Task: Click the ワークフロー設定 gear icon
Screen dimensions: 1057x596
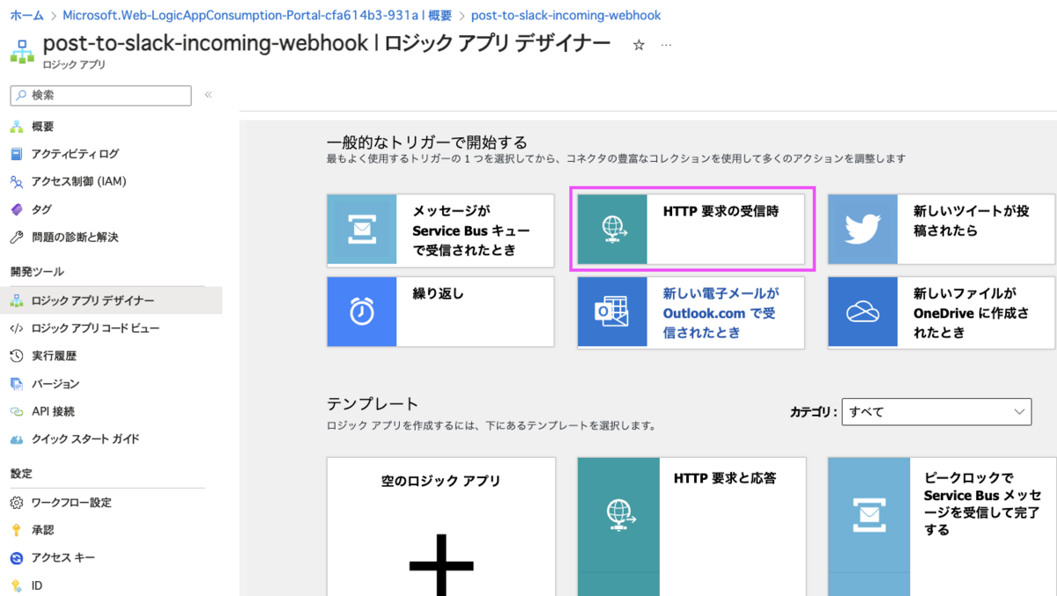Action: (x=17, y=503)
